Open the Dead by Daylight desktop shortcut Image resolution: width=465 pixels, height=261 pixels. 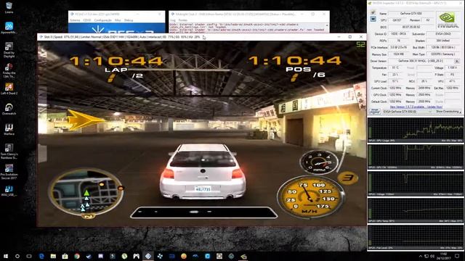click(9, 50)
